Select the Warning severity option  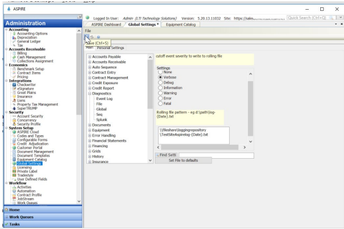[x=160, y=93]
